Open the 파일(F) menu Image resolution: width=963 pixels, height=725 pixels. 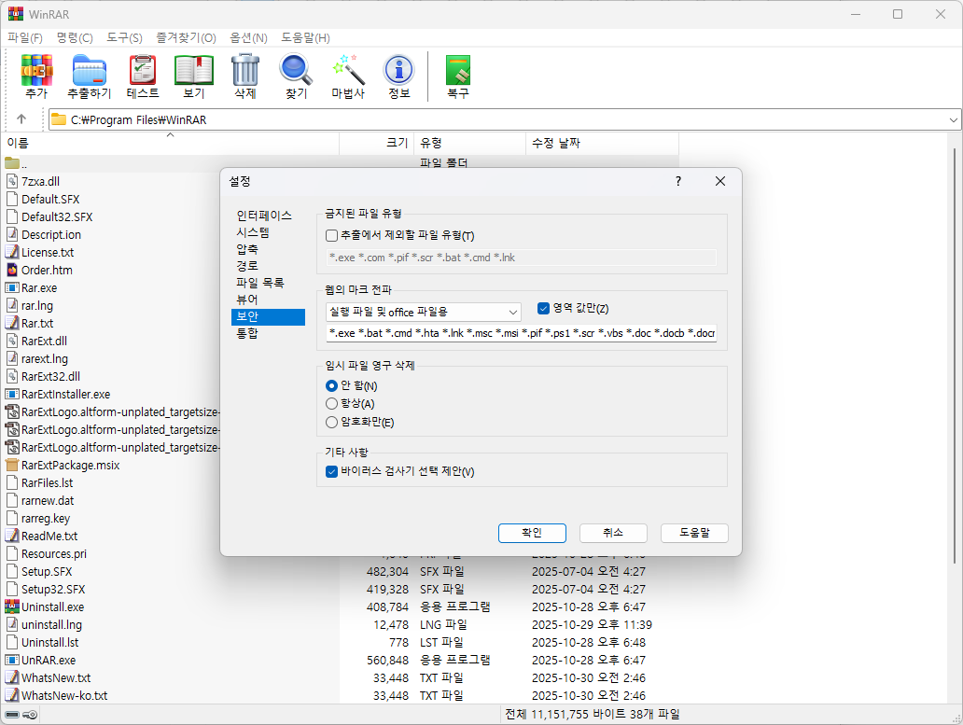pyautogui.click(x=25, y=38)
